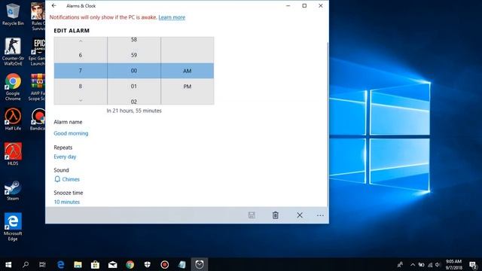
Task: Cancel editing with the X in bottom bar
Action: (300, 215)
